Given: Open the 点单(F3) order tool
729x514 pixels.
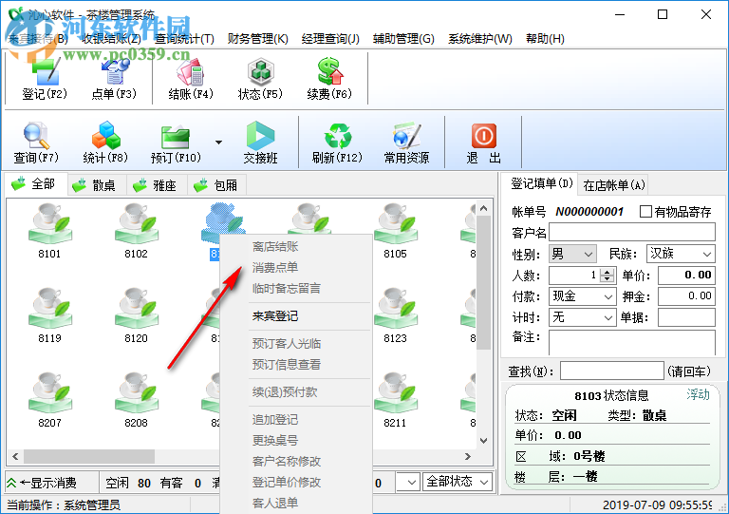Looking at the screenshot, I should 114,78.
